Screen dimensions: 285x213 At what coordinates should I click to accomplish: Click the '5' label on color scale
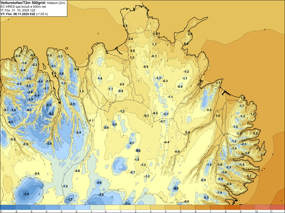(x=180, y=211)
